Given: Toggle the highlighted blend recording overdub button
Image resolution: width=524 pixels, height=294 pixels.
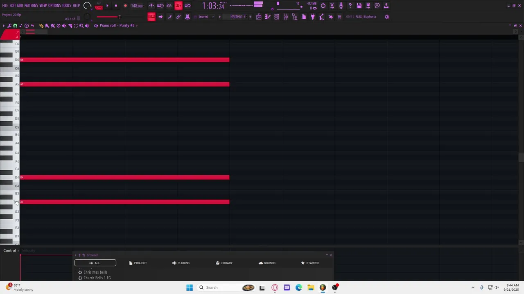Looking at the screenshot, I should 178,6.
